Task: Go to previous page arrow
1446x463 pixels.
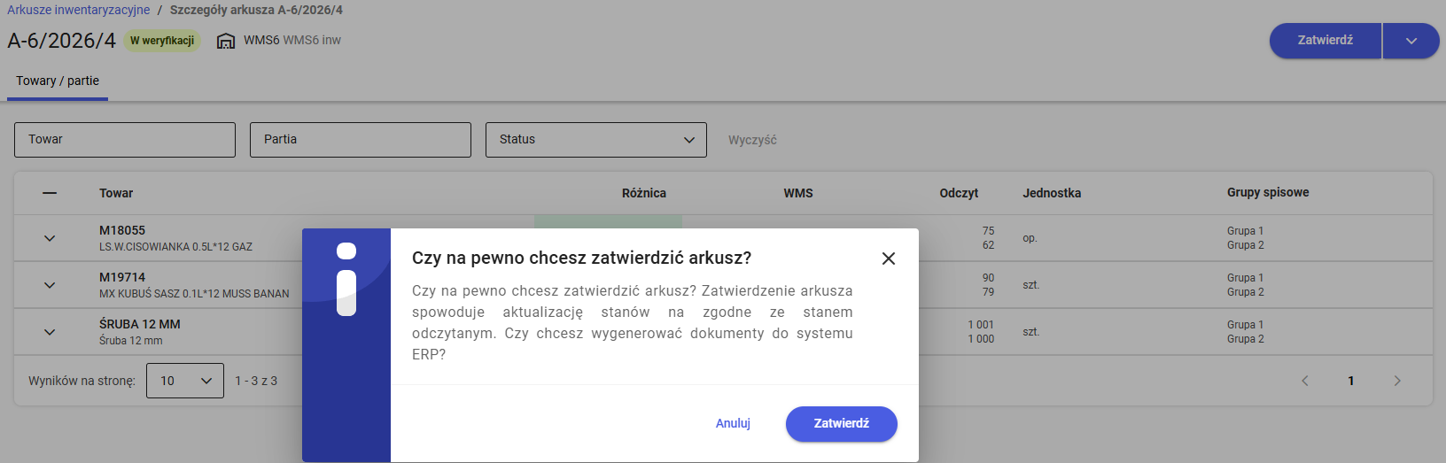Action: pyautogui.click(x=1304, y=381)
